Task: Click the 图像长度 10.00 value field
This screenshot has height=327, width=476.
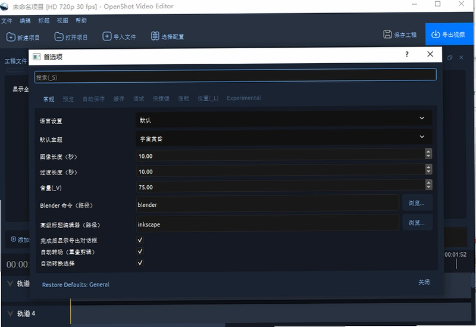Action: pos(280,156)
